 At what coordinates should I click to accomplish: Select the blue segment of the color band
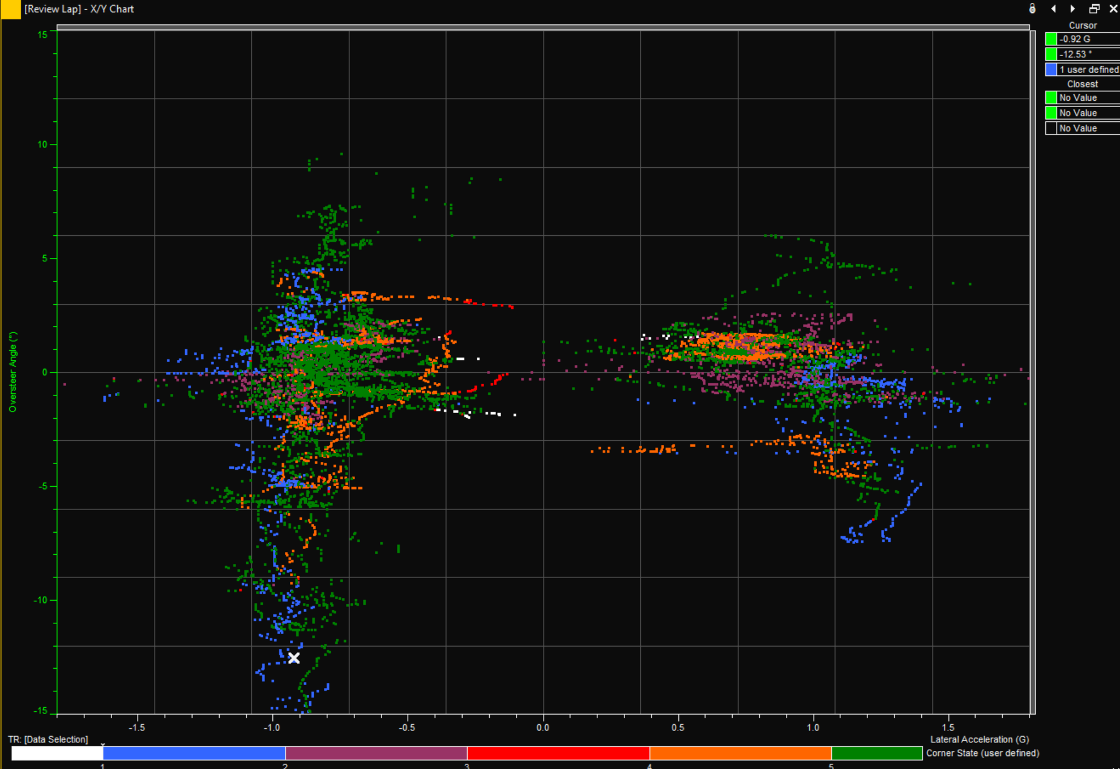(194, 753)
